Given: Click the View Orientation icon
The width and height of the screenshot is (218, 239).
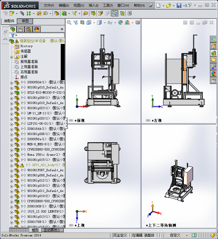Looking at the screenshot, I should tap(89, 23).
